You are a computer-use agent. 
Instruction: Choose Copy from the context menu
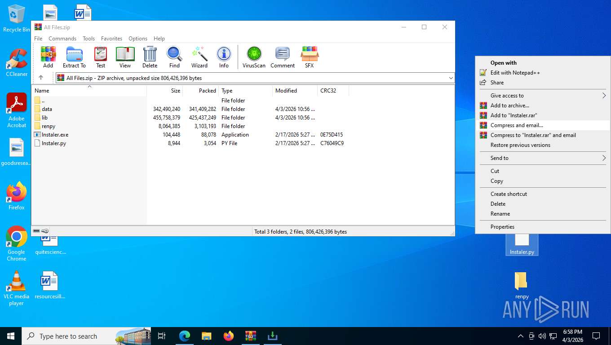(x=543, y=181)
